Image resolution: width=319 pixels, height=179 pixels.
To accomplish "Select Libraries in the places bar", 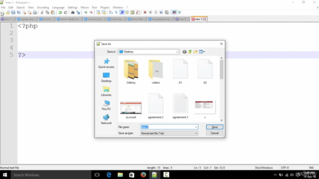I will point(106,91).
